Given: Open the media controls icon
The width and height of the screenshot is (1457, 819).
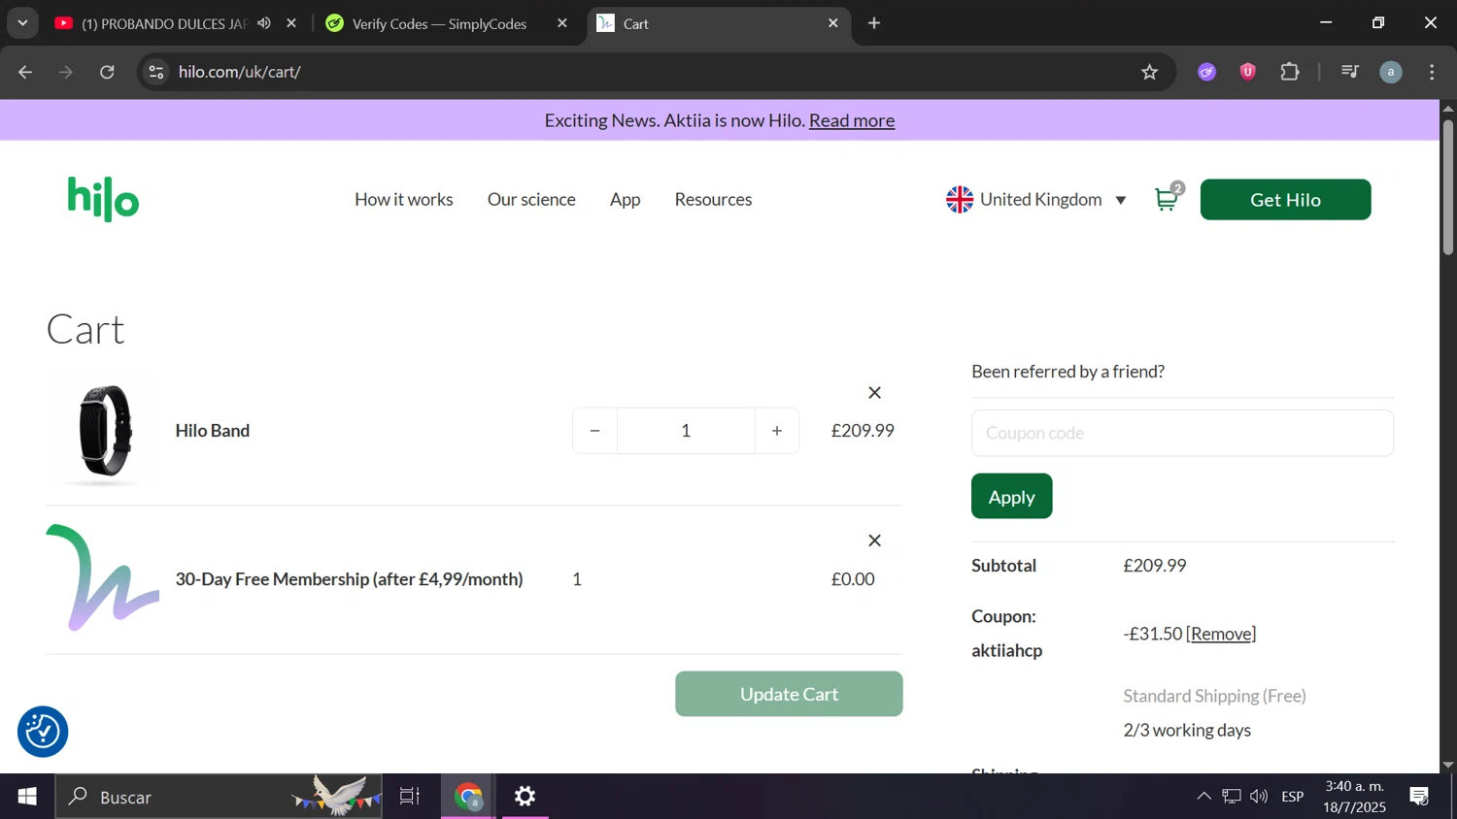Looking at the screenshot, I should 1350,72.
